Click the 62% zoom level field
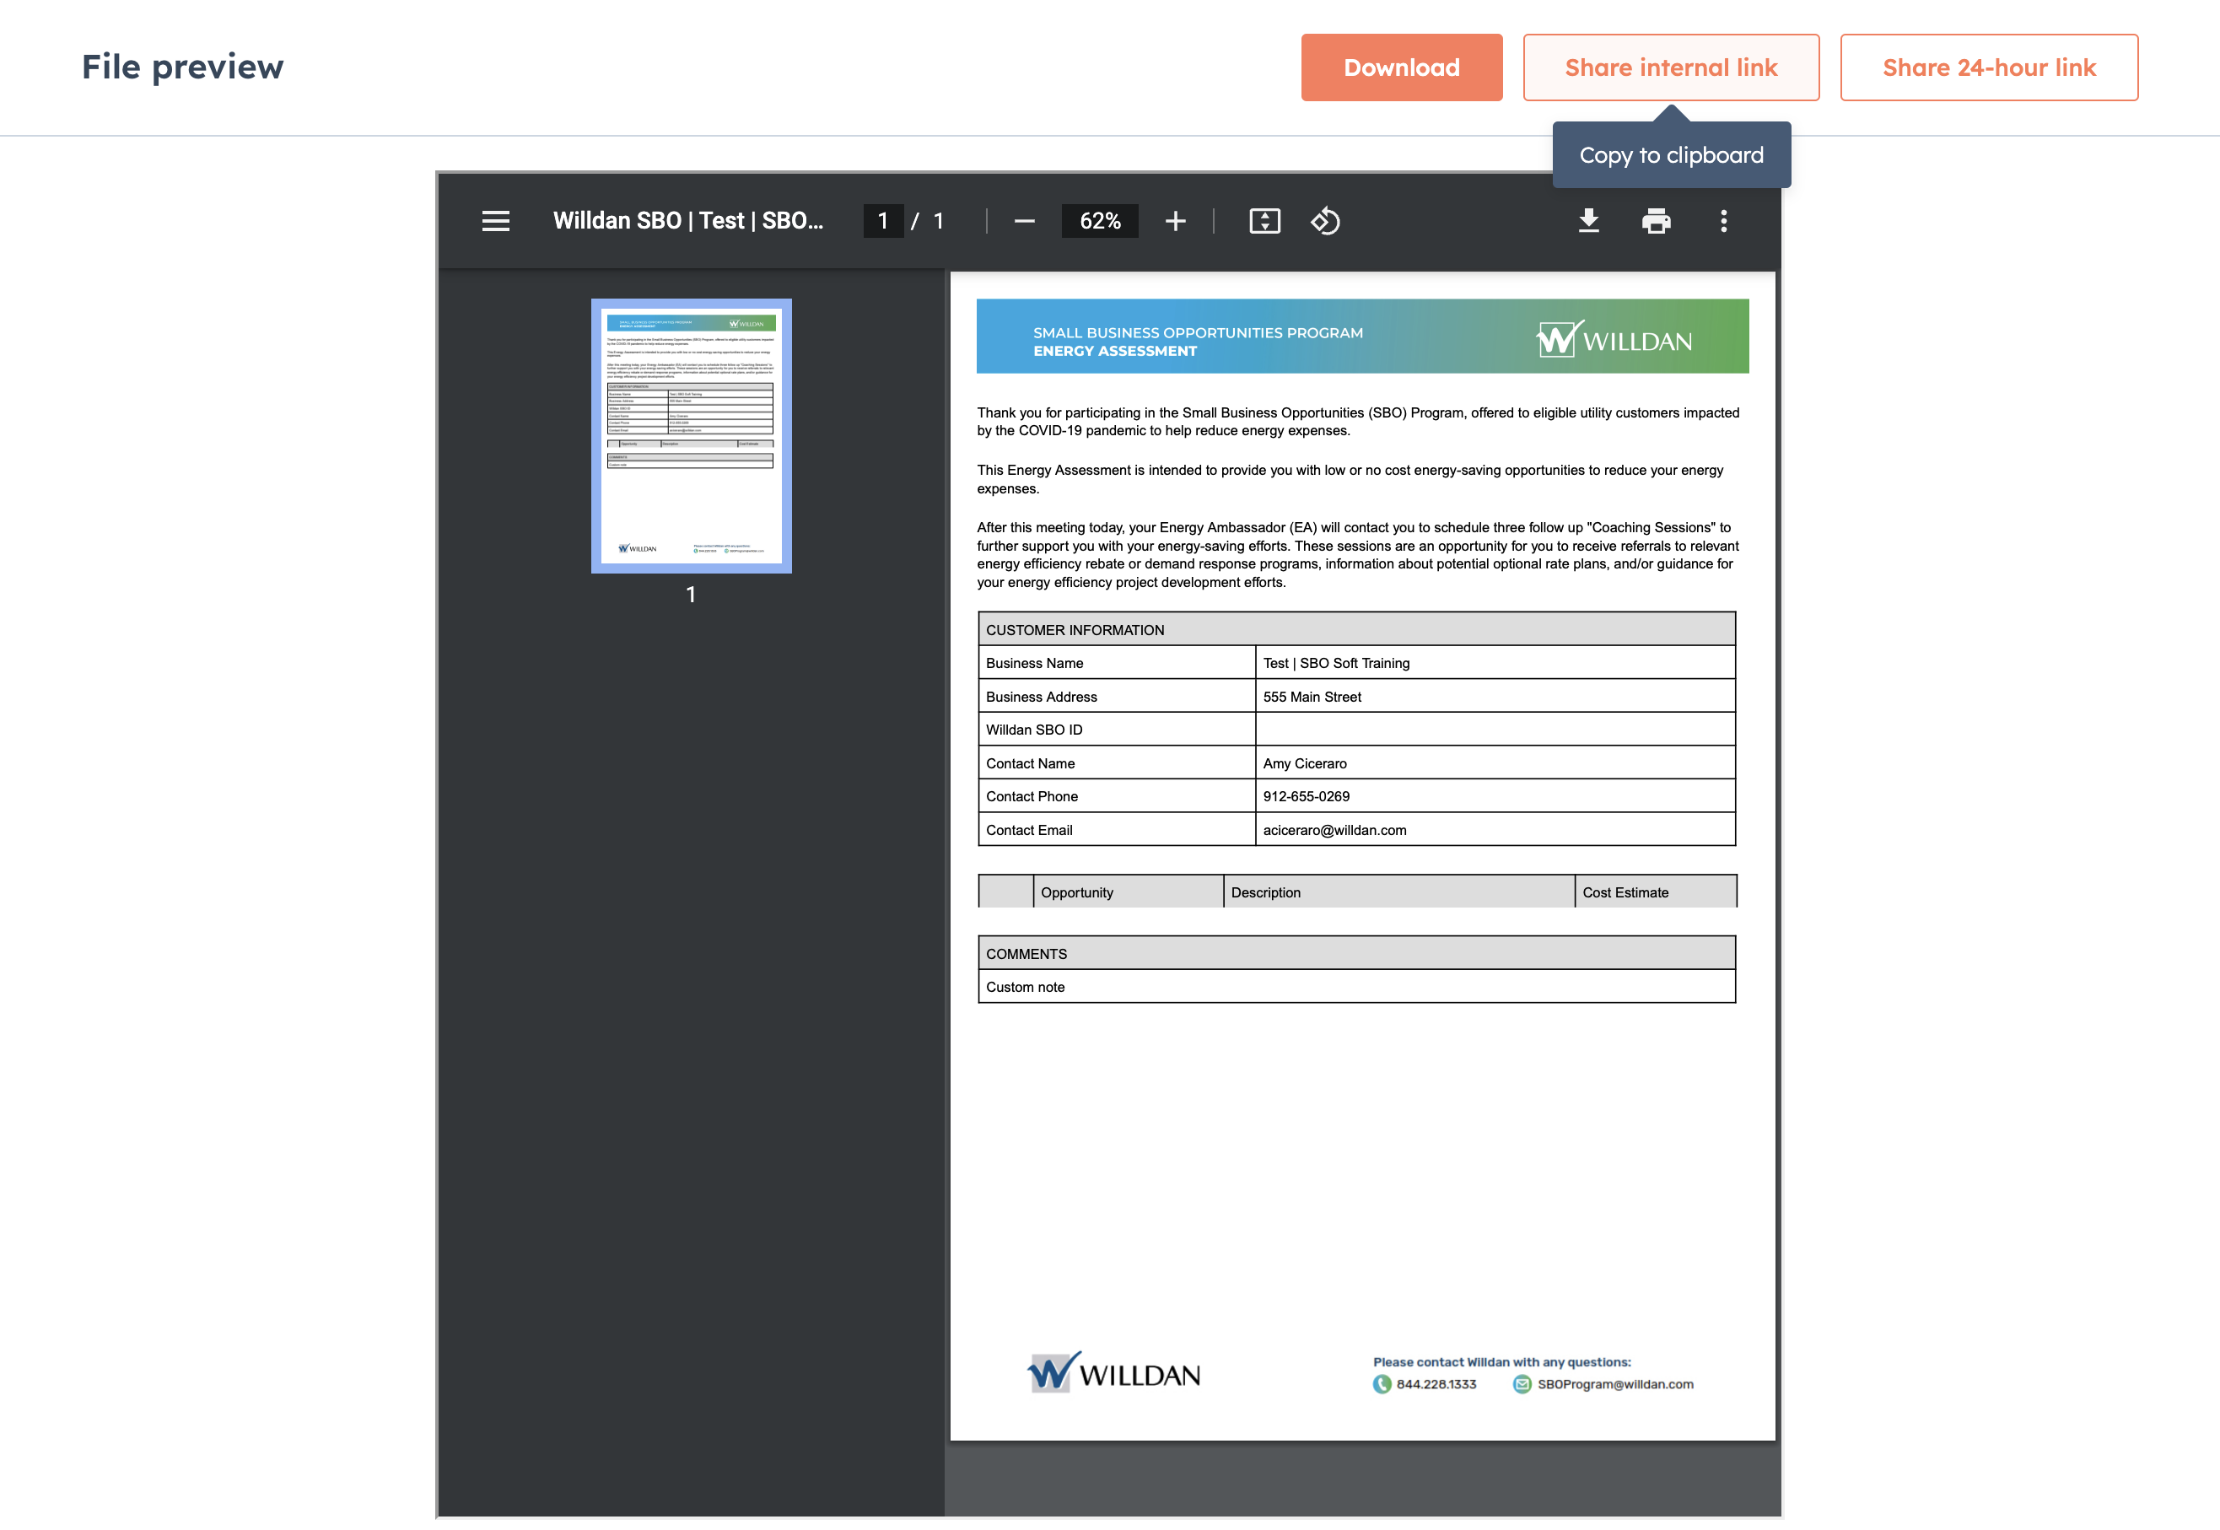Viewport: 2220px width, 1530px height. click(x=1099, y=222)
